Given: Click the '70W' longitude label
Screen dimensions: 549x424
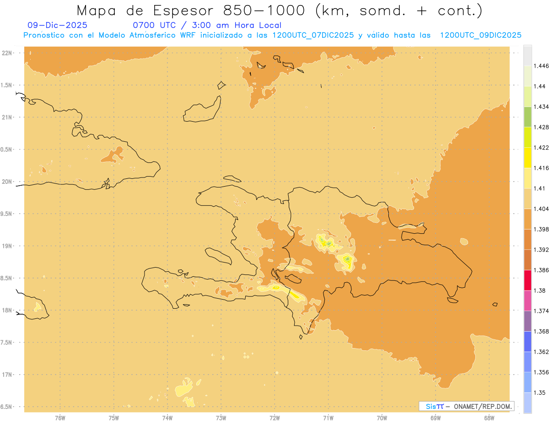Looking at the screenshot, I should 382,418.
